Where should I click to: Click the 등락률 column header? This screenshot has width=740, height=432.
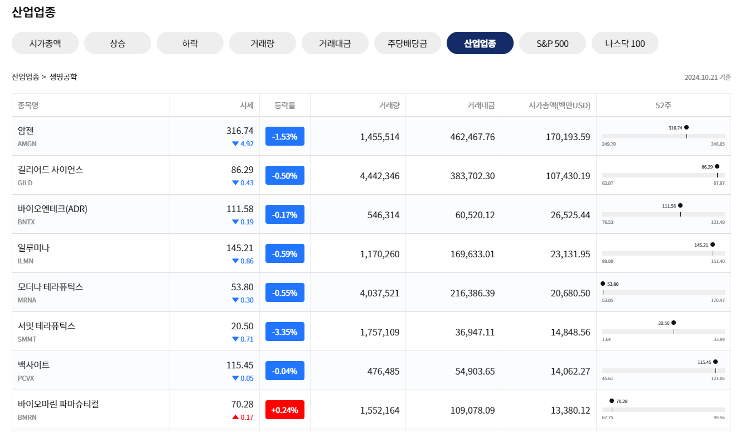tap(285, 105)
